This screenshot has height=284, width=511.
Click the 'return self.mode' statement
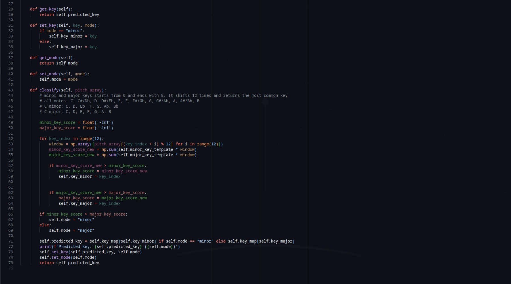pyautogui.click(x=58, y=63)
